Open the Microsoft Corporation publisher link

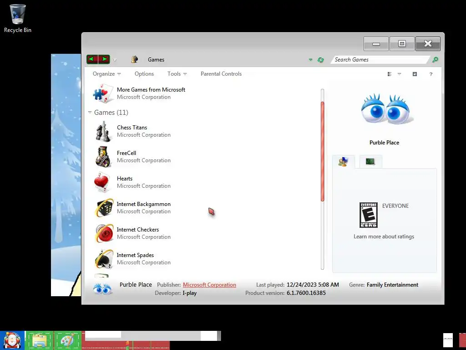[x=209, y=285]
